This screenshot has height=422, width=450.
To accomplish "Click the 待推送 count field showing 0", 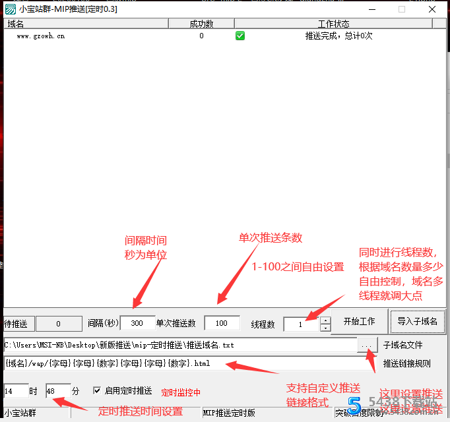I will [59, 324].
